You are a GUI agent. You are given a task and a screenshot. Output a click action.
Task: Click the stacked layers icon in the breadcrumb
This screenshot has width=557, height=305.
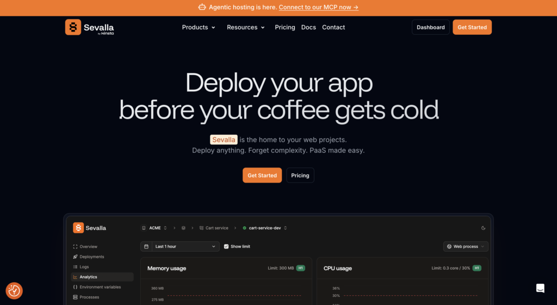(x=183, y=228)
